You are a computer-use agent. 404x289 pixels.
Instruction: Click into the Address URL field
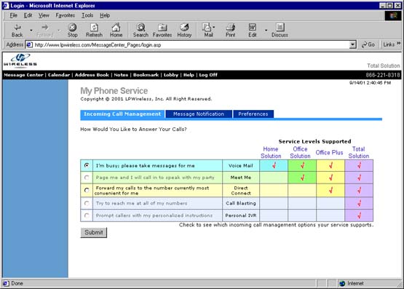191,45
